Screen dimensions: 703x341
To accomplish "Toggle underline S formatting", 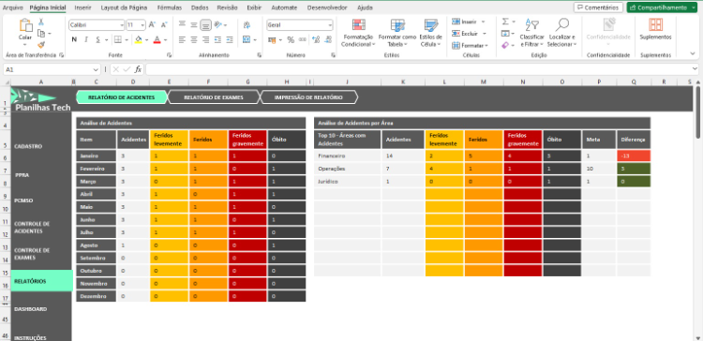I will (x=97, y=40).
